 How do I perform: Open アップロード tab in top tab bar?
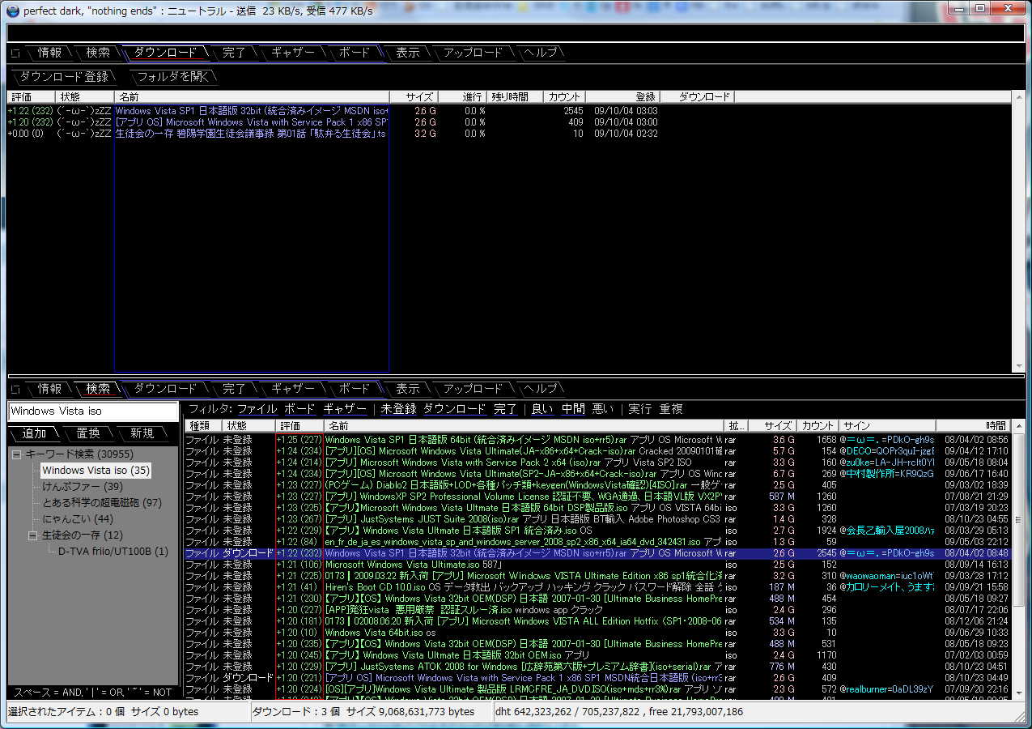474,53
